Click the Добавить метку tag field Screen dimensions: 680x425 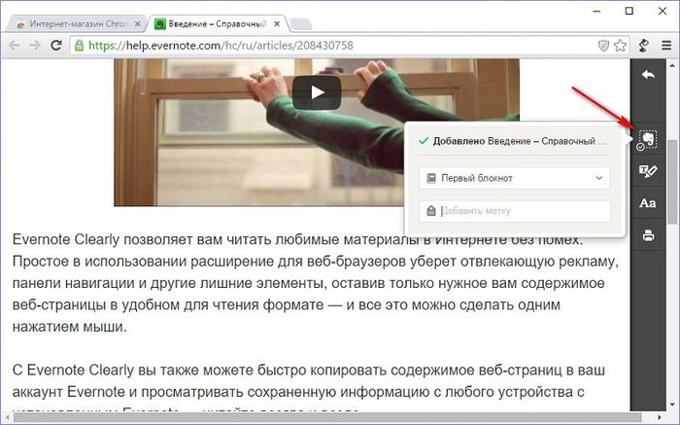click(514, 211)
